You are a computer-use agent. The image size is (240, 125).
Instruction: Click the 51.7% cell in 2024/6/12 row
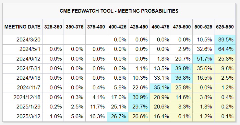coord(203,59)
